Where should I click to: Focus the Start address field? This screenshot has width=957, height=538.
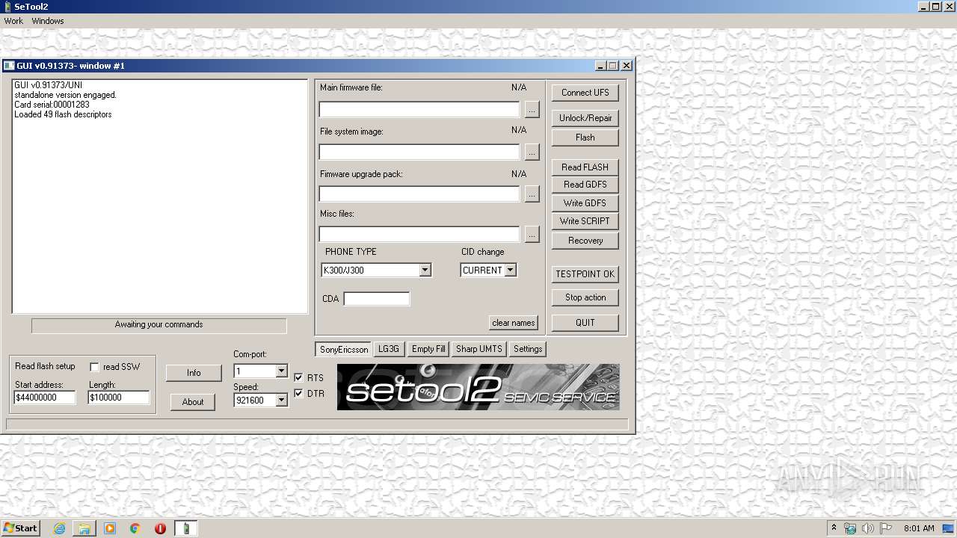click(x=45, y=398)
